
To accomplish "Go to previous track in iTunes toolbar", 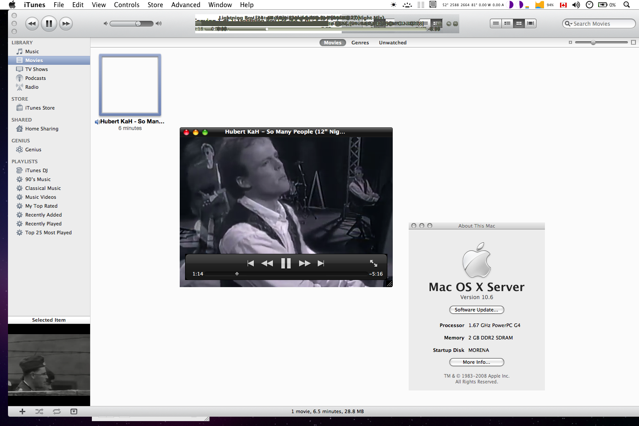I will [32, 24].
